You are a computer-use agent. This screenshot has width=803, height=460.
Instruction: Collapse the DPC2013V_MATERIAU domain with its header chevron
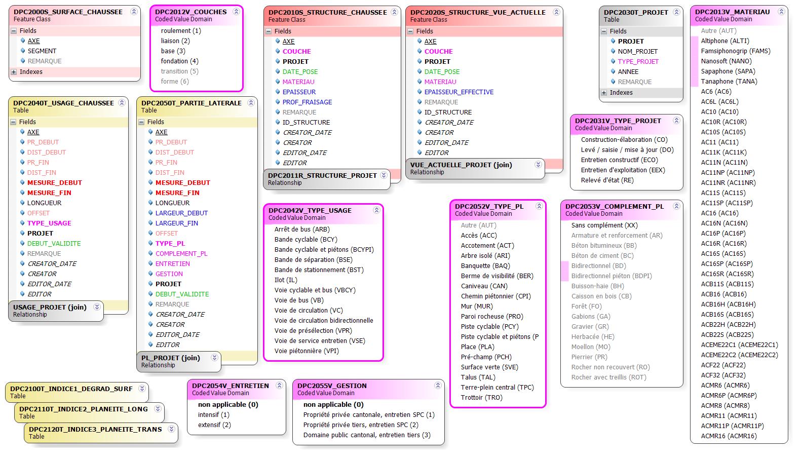779,12
